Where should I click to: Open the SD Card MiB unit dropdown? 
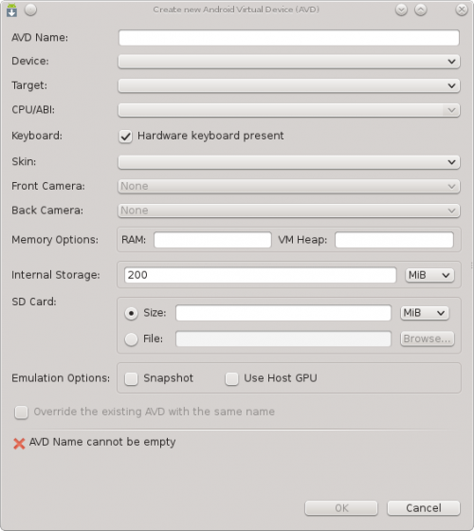tap(425, 313)
